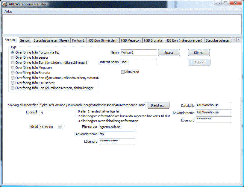This screenshot has height=187, width=244.
Task: Click the text '0 eller 1: endast allvarliga fel'
Action: point(99,111)
